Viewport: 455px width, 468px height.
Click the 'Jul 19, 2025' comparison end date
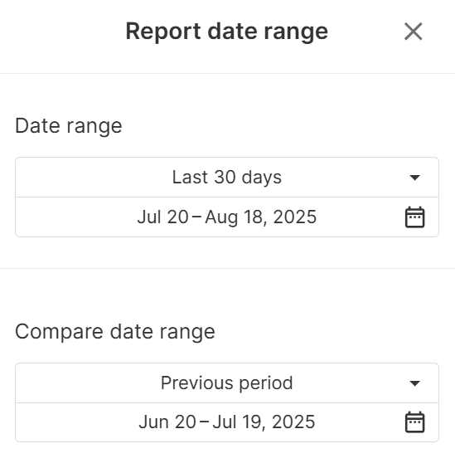pyautogui.click(x=264, y=422)
